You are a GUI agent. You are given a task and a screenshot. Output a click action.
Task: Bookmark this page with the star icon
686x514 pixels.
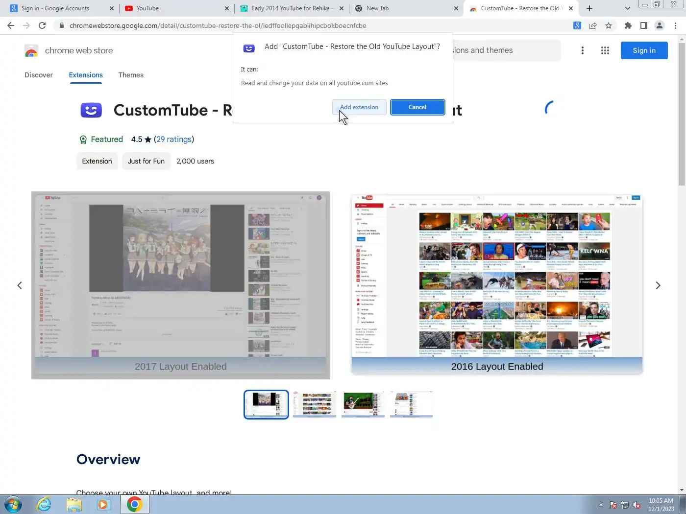tap(609, 25)
